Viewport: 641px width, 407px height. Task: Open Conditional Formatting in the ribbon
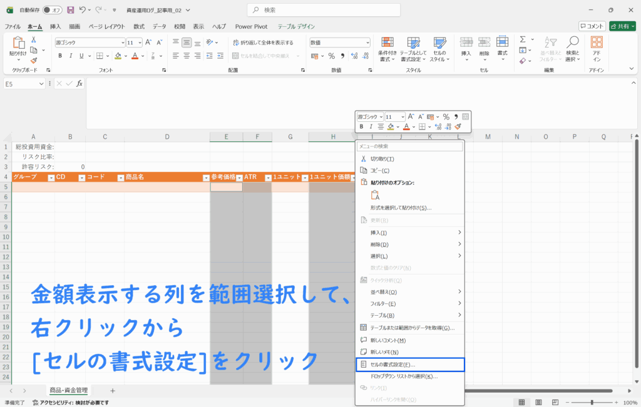click(x=387, y=49)
